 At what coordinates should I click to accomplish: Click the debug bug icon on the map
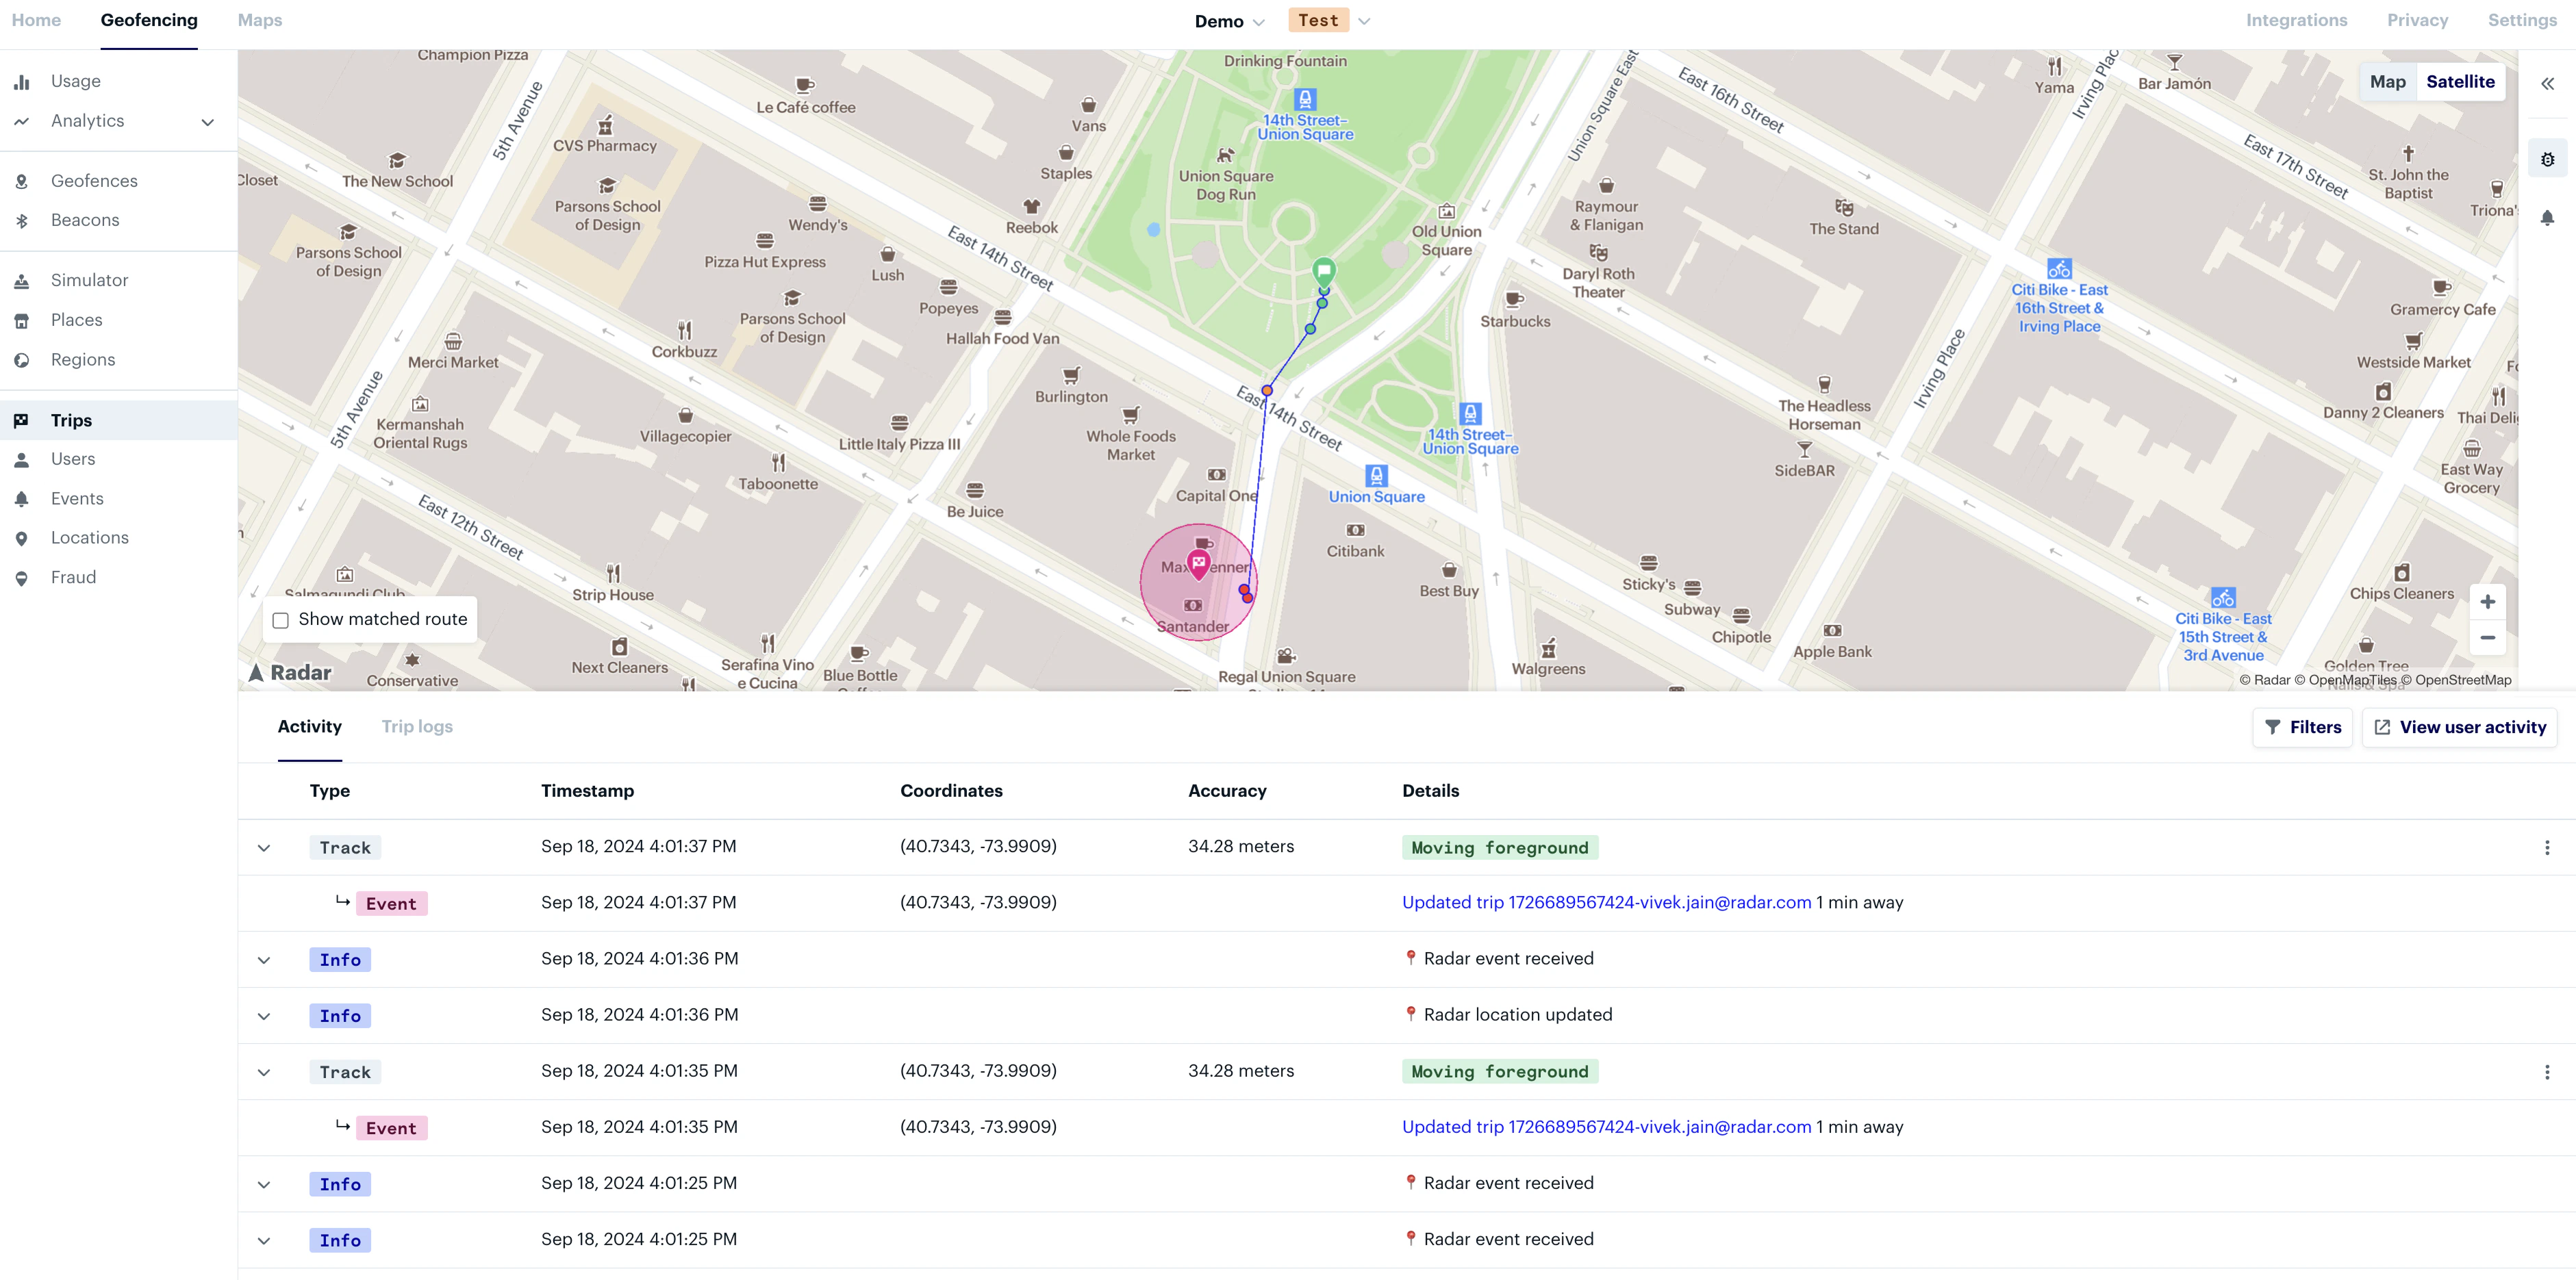2547,157
